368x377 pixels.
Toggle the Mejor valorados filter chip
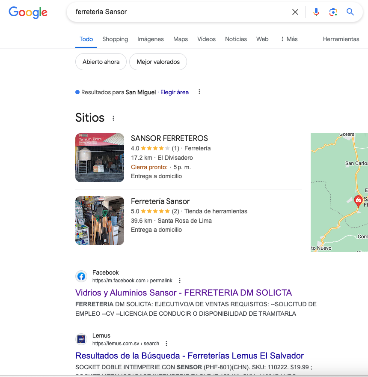click(x=158, y=62)
